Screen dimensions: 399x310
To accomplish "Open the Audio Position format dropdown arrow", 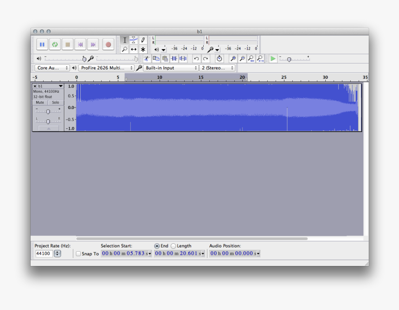I will tap(258, 253).
